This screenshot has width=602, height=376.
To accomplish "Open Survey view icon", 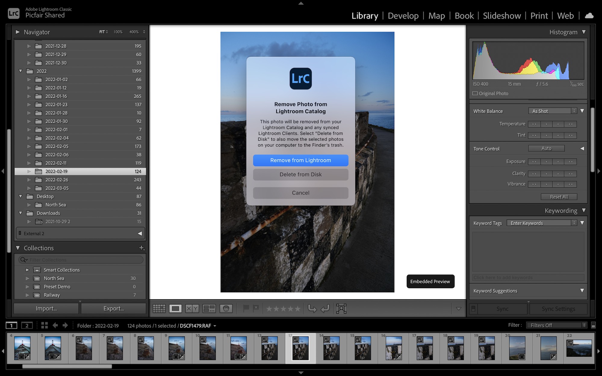I will [209, 308].
